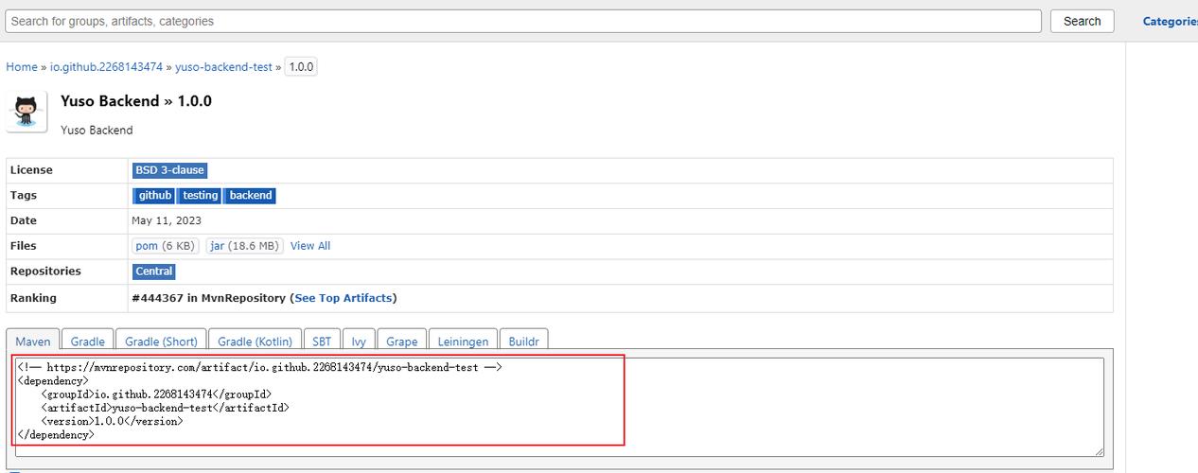Open yuso-backend-test breadcrumb link
Screen dimensions: 1198x473
(223, 67)
